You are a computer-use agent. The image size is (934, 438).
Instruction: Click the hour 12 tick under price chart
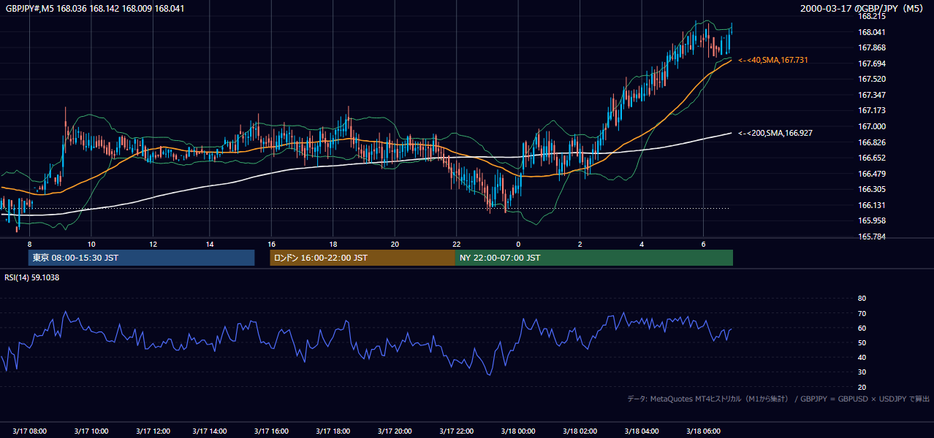point(153,244)
